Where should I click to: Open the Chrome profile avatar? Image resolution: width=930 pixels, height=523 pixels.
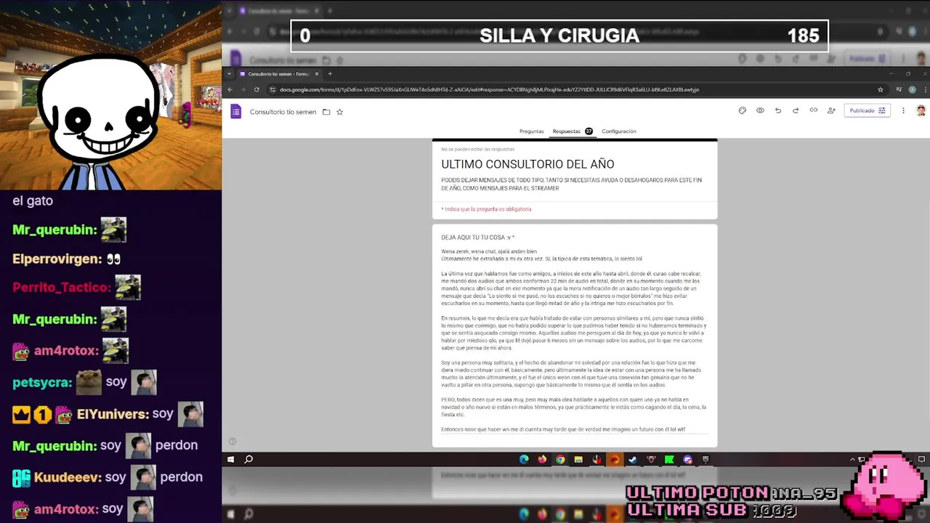912,89
